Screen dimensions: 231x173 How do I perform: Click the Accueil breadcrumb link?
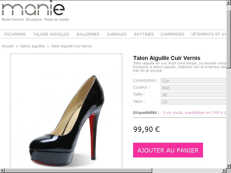click(x=8, y=46)
